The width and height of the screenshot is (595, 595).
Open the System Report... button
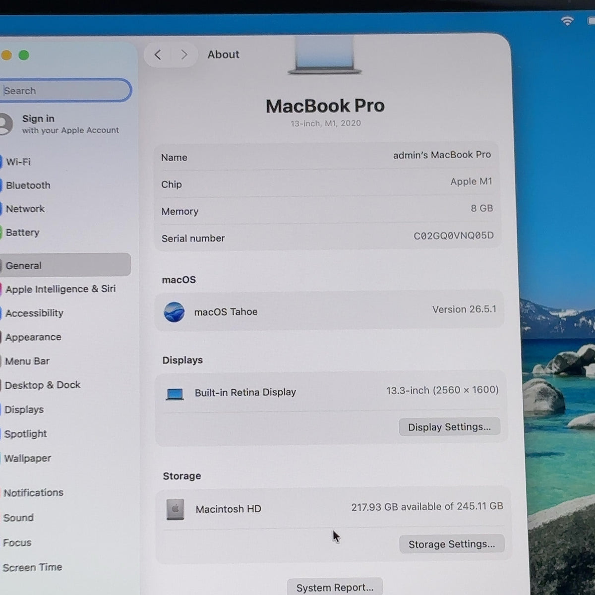pos(335,587)
